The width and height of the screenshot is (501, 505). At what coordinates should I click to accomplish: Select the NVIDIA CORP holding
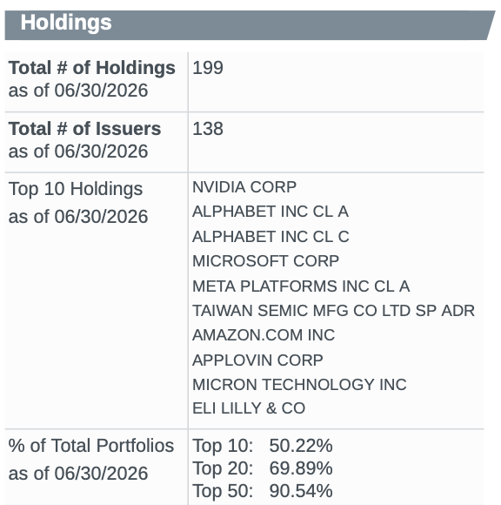tap(244, 187)
